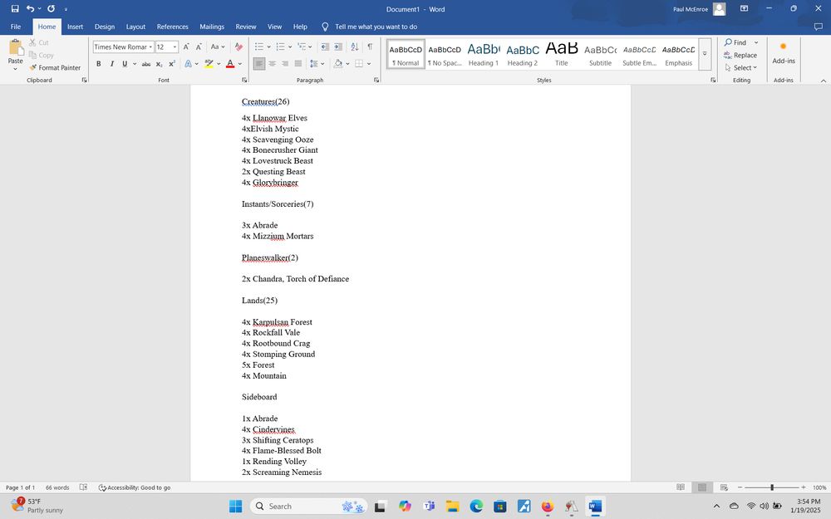This screenshot has width=831, height=519.
Task: Apply the red font color
Action: coord(230,64)
